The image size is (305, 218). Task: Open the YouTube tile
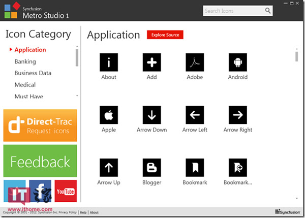(x=66, y=191)
